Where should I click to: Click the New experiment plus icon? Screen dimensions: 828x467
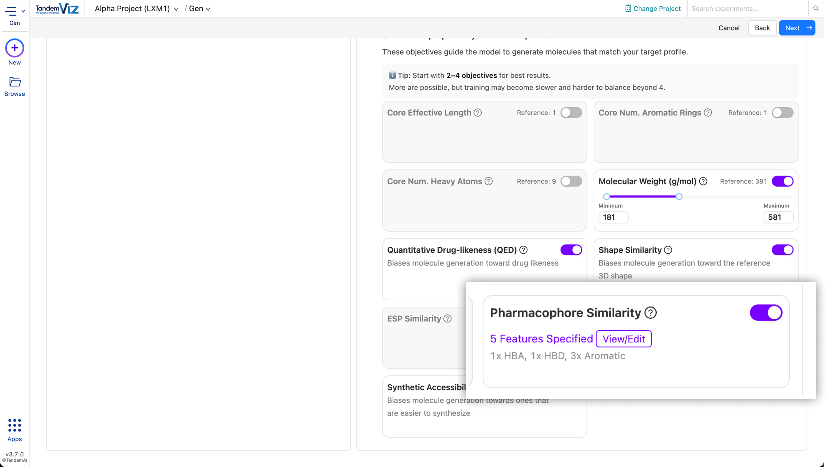click(14, 48)
